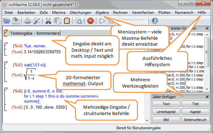The height and width of the screenshot is (133, 213).
Task: Click the red bracket of the text cell
Action: coord(6,33)
